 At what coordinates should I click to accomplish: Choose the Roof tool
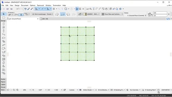(3, 48)
